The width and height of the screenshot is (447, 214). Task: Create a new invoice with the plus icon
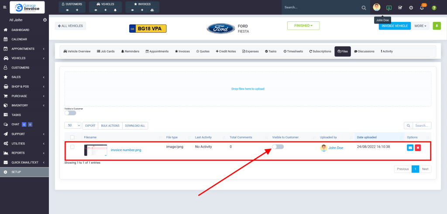point(142,10)
